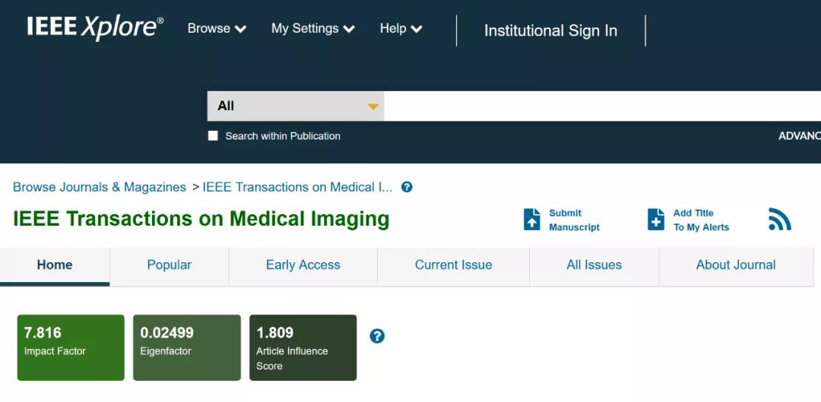Image resolution: width=821 pixels, height=402 pixels.
Task: Open the Early Access tab
Action: pos(303,267)
